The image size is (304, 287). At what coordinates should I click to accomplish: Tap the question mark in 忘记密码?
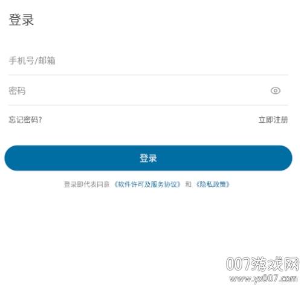pos(40,120)
